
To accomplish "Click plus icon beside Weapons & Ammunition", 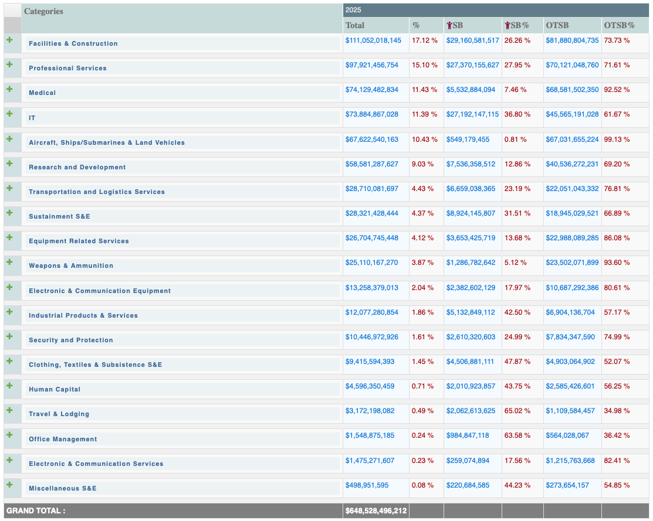I will click(x=9, y=262).
